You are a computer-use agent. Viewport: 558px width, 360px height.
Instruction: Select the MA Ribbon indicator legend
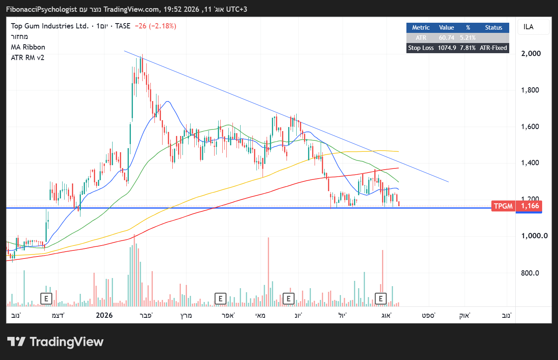[28, 47]
